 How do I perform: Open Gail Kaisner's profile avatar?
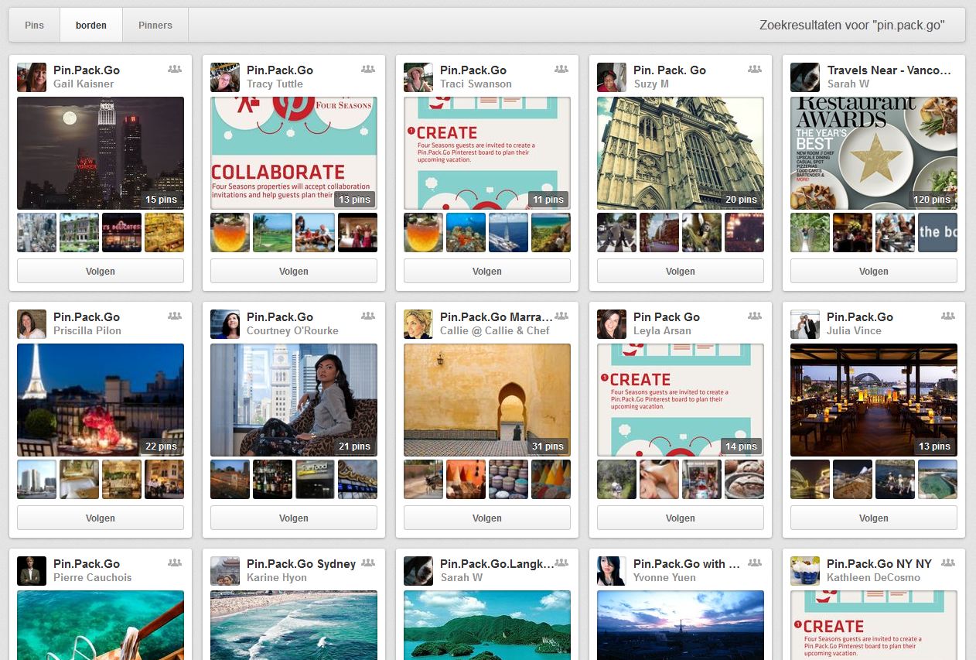pos(32,77)
